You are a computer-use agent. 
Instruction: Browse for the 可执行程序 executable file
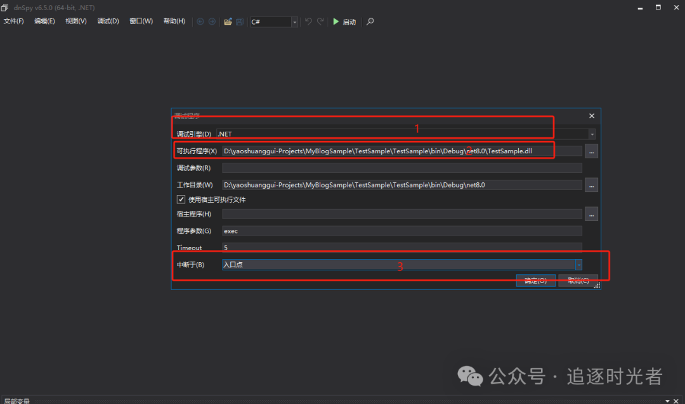point(591,151)
